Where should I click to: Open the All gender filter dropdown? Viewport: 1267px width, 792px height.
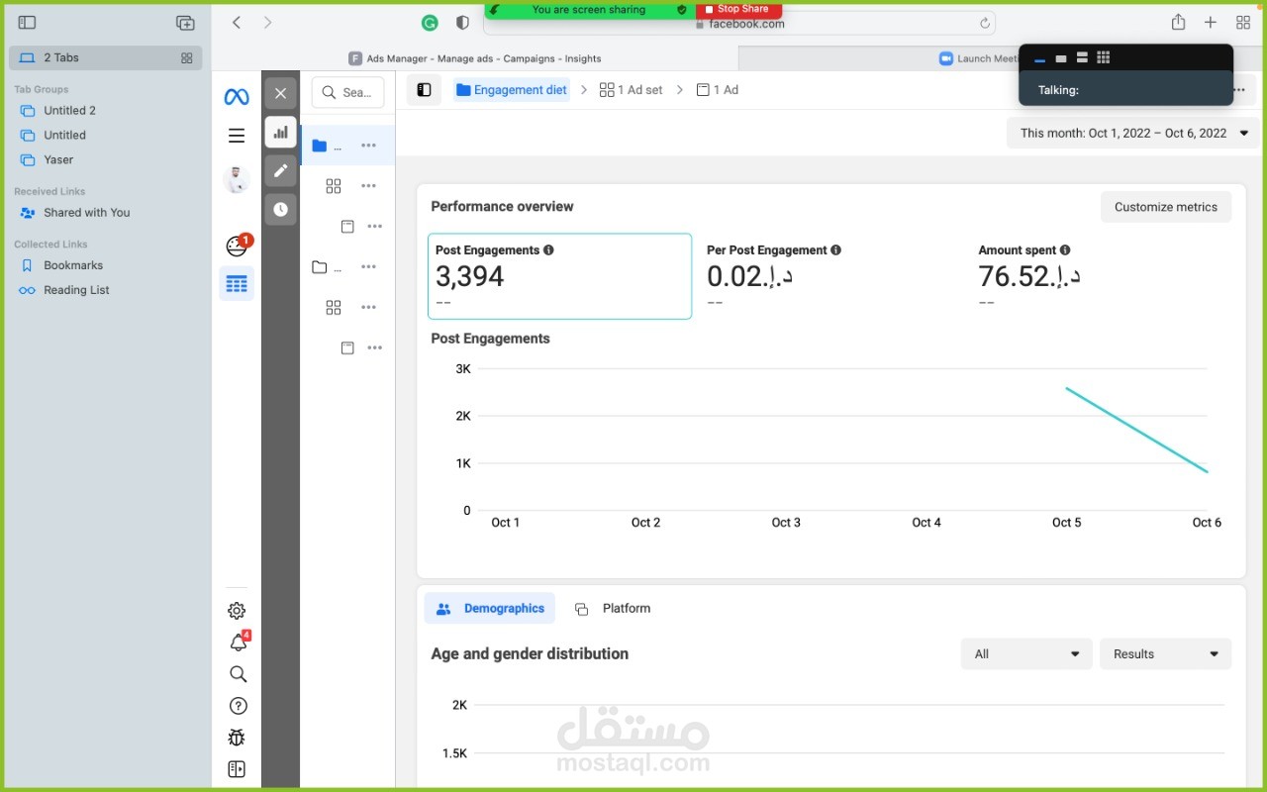[x=1026, y=654]
